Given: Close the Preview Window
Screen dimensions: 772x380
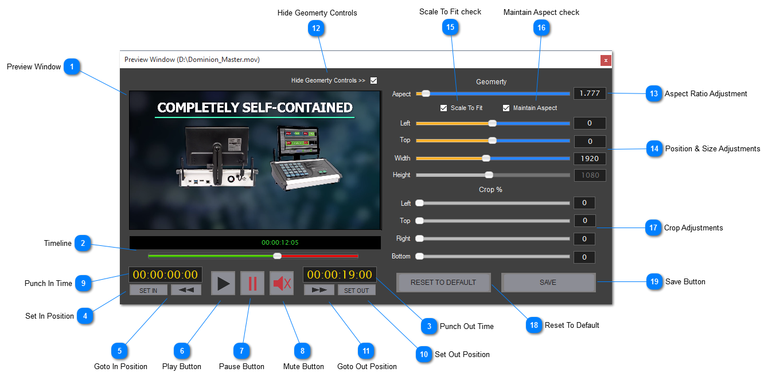Looking at the screenshot, I should pyautogui.click(x=606, y=60).
